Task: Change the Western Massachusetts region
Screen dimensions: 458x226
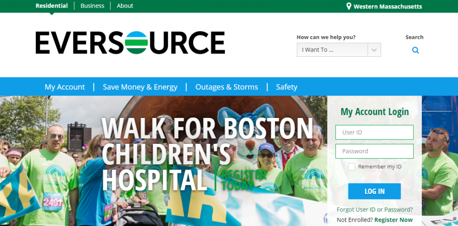Action: [387, 6]
